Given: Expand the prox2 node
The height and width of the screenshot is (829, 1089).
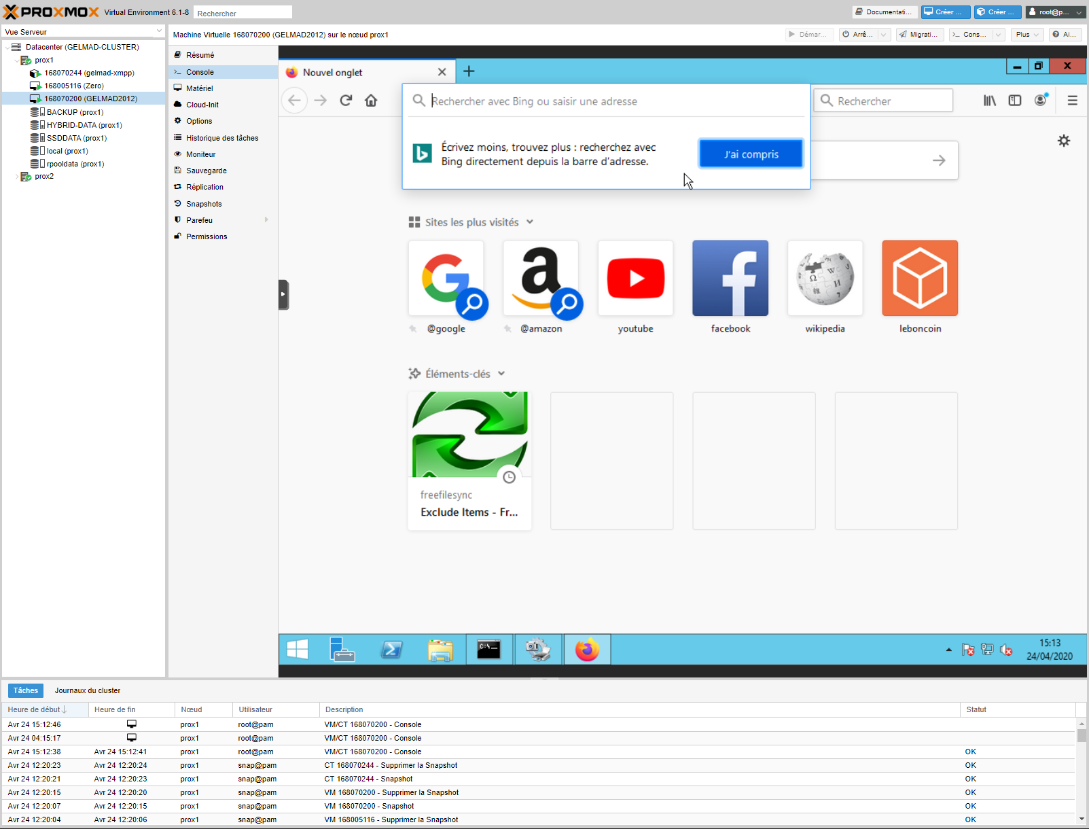Looking at the screenshot, I should pyautogui.click(x=16, y=177).
